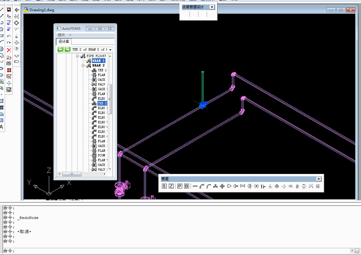Select TEE 2 in the design tree

tap(102, 103)
